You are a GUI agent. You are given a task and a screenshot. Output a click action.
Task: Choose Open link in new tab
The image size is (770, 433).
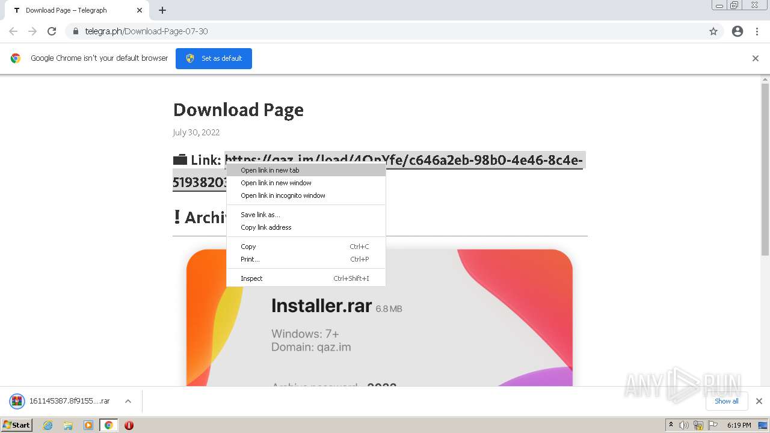[306, 170]
